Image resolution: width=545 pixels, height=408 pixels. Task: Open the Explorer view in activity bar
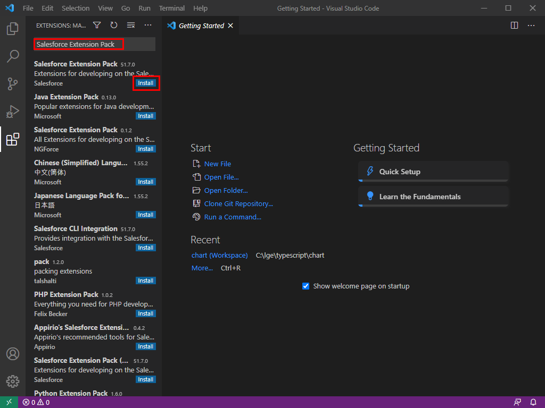tap(13, 29)
